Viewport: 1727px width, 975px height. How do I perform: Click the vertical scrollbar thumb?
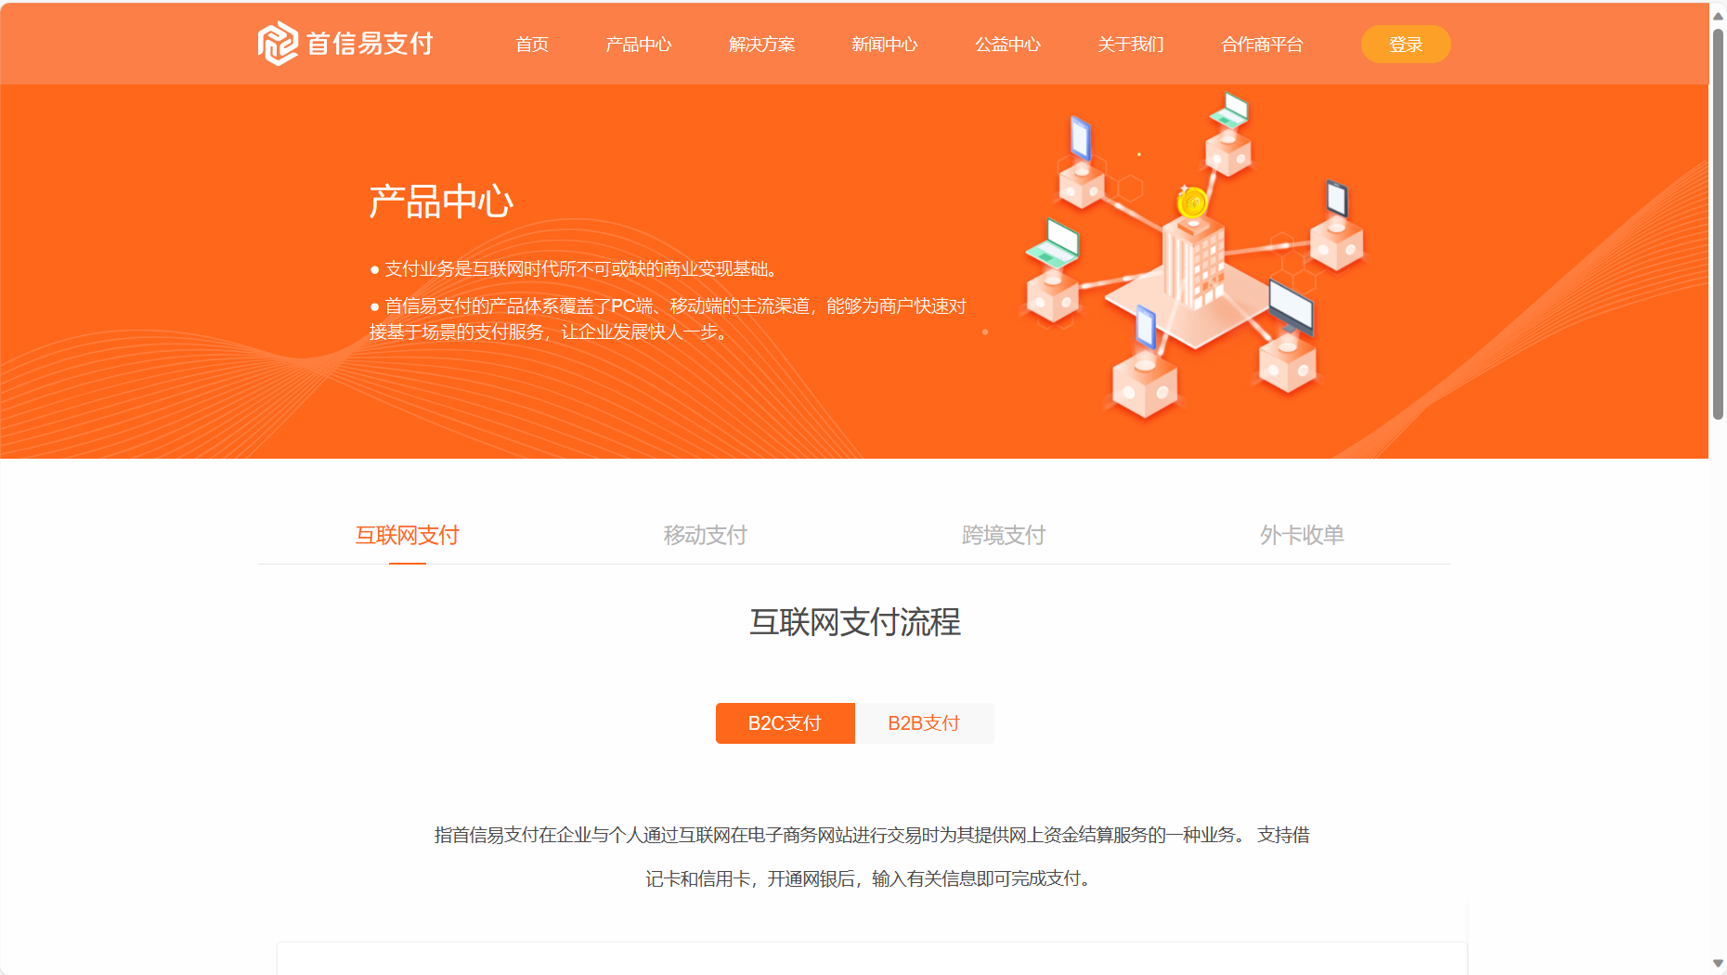[1718, 224]
